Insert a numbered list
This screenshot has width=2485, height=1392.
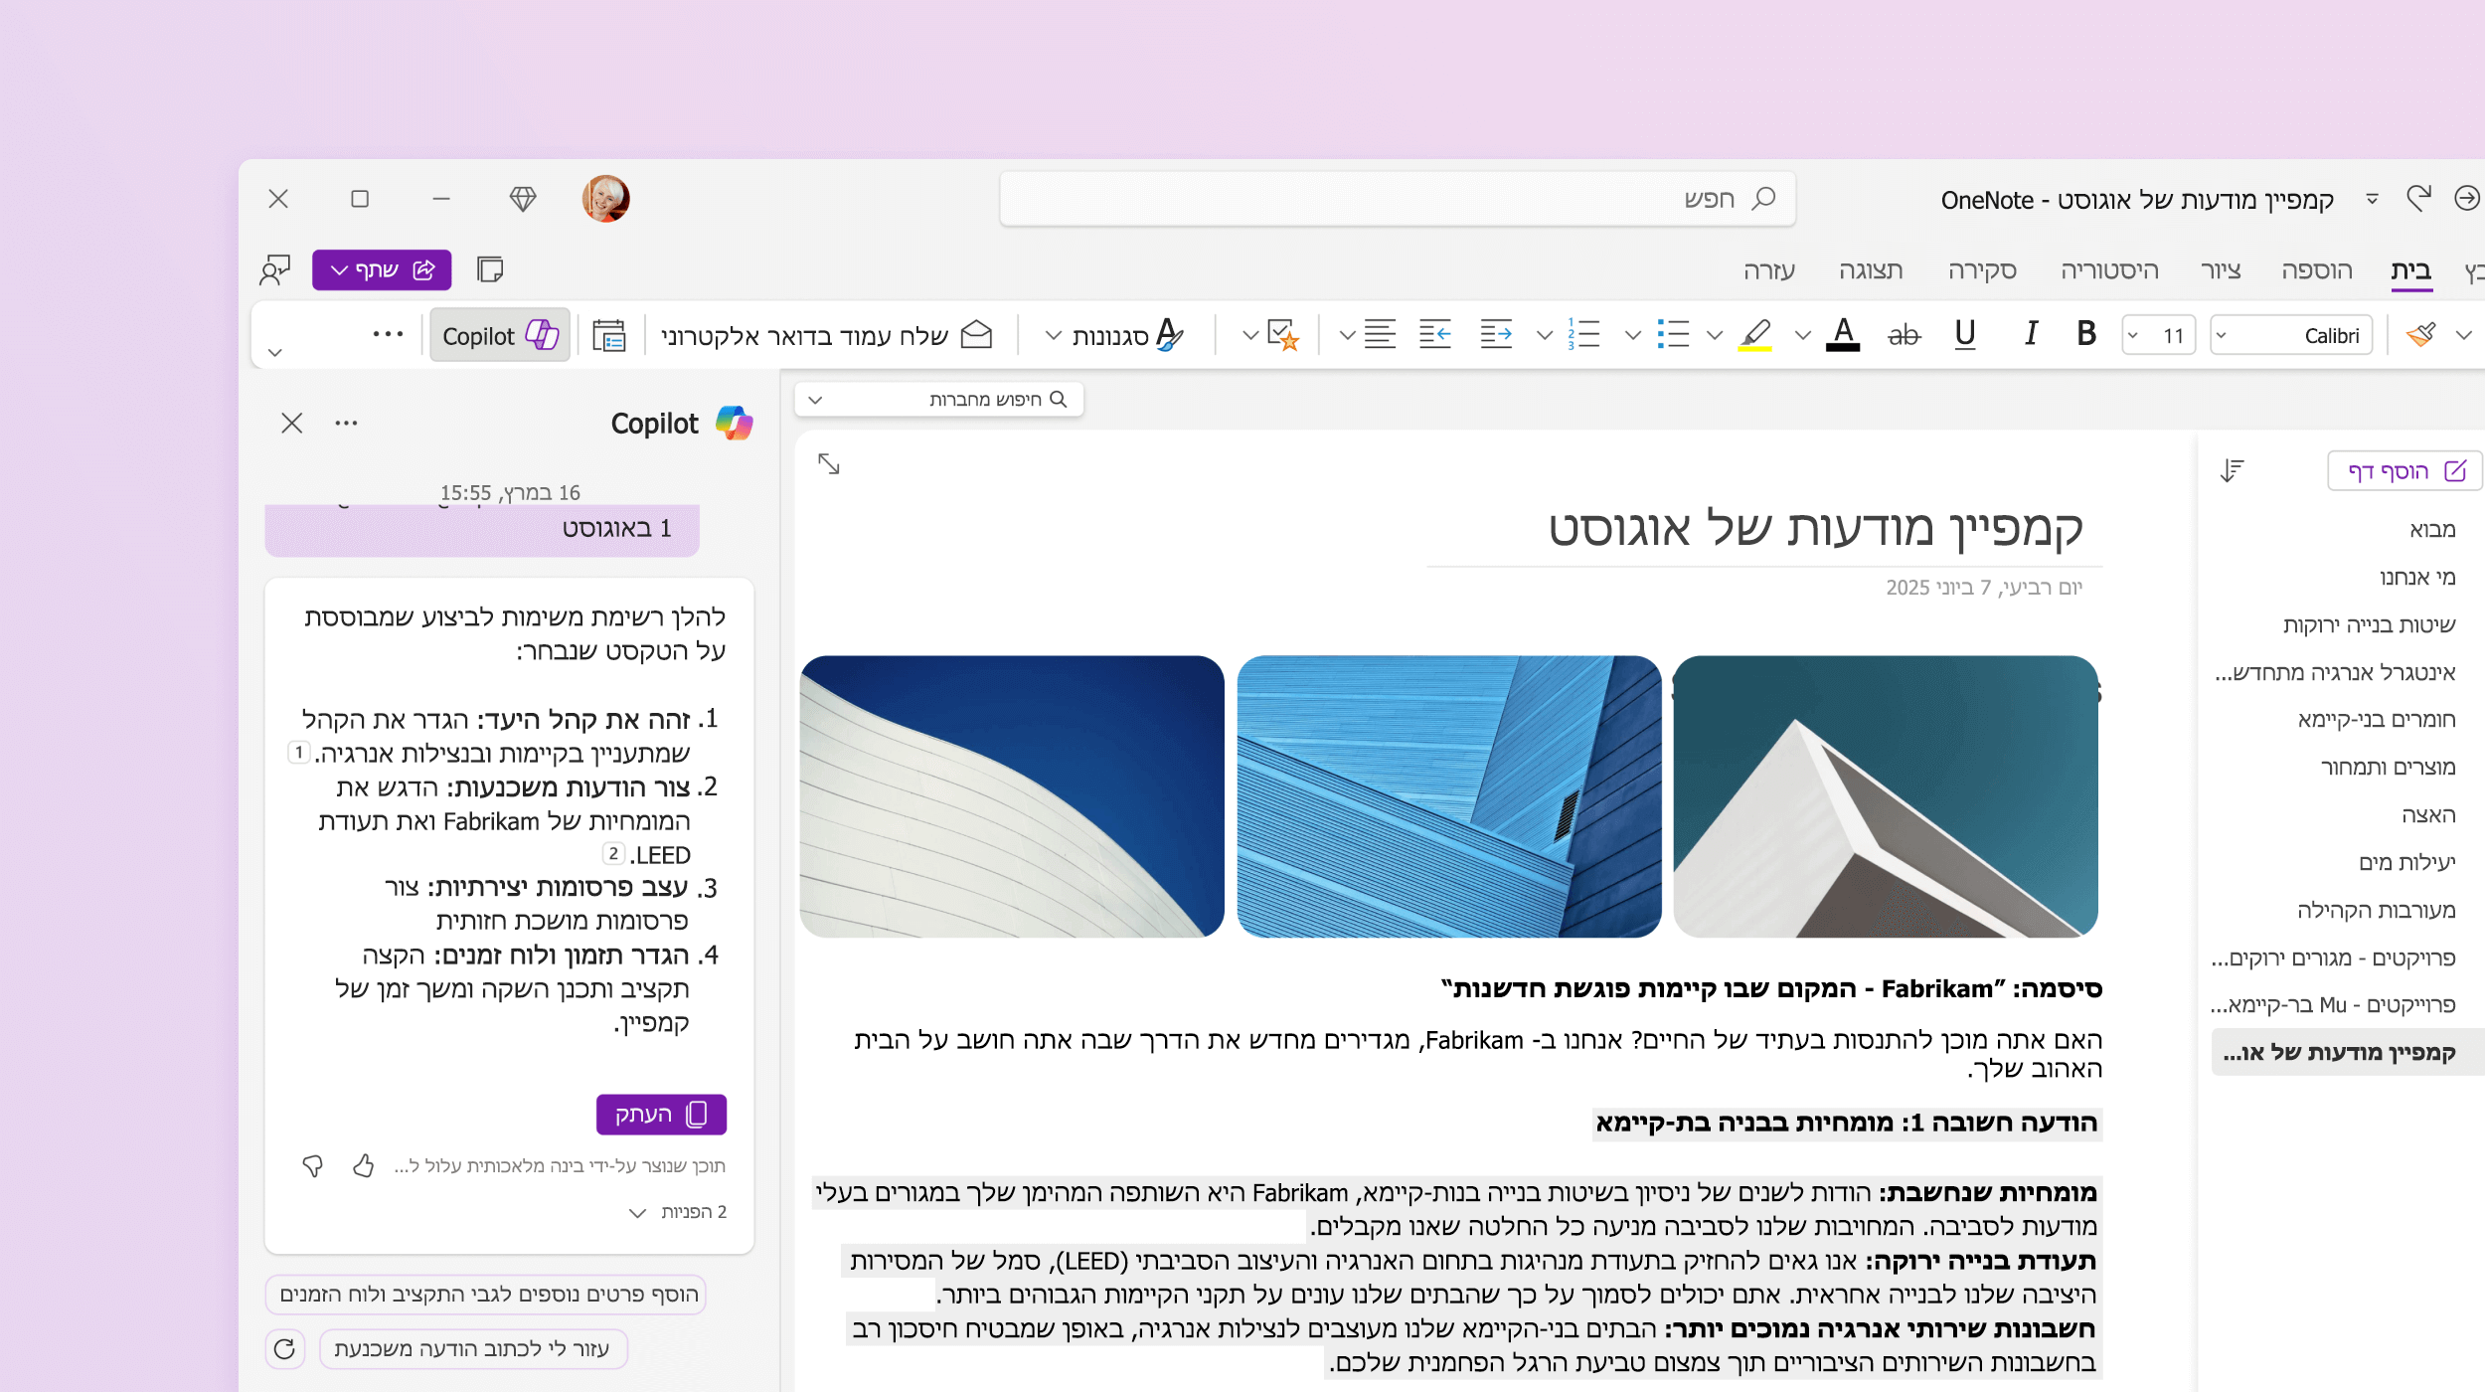[x=1583, y=334]
